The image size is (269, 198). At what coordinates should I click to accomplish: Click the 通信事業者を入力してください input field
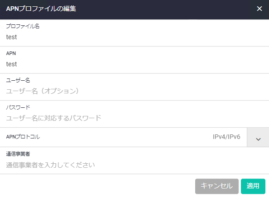pos(134,165)
